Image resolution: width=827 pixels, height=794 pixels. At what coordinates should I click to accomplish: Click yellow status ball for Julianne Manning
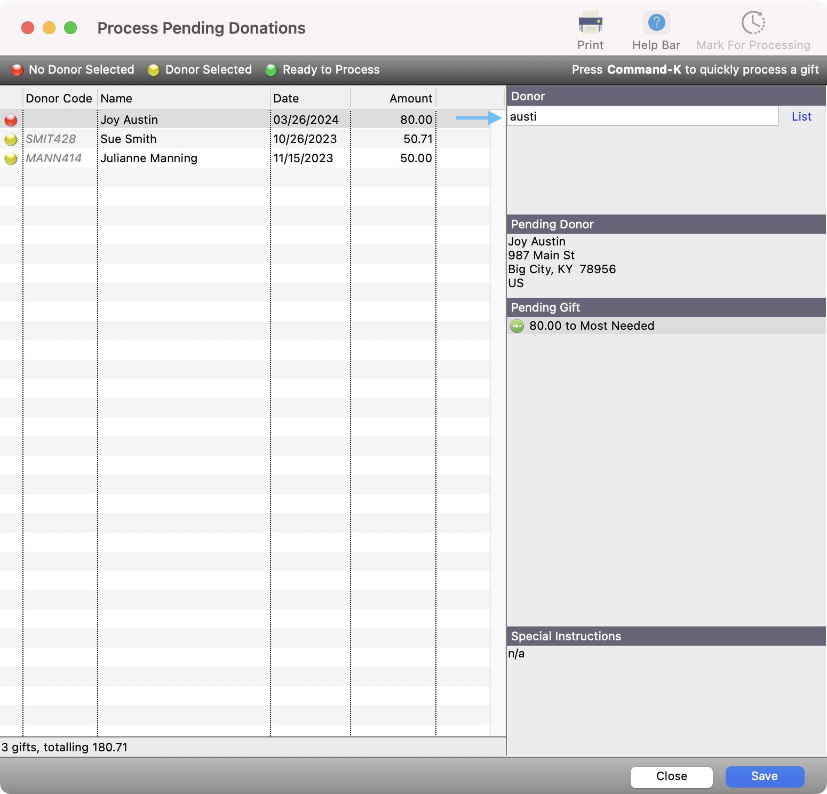pos(11,158)
